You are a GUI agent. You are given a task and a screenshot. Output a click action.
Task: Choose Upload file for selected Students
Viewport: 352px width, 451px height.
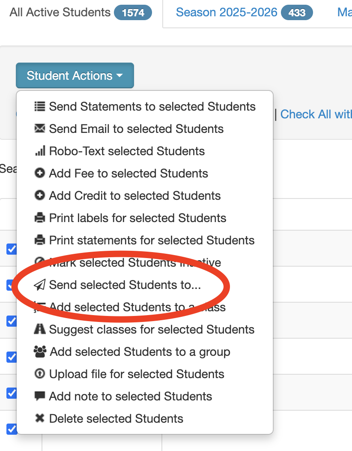129,374
